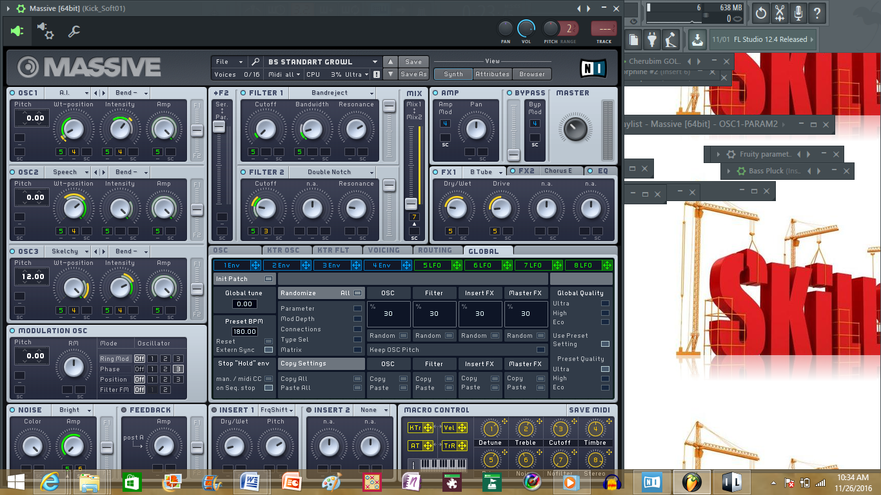Click the Vel macro source crosshair
881x495 pixels.
462,427
